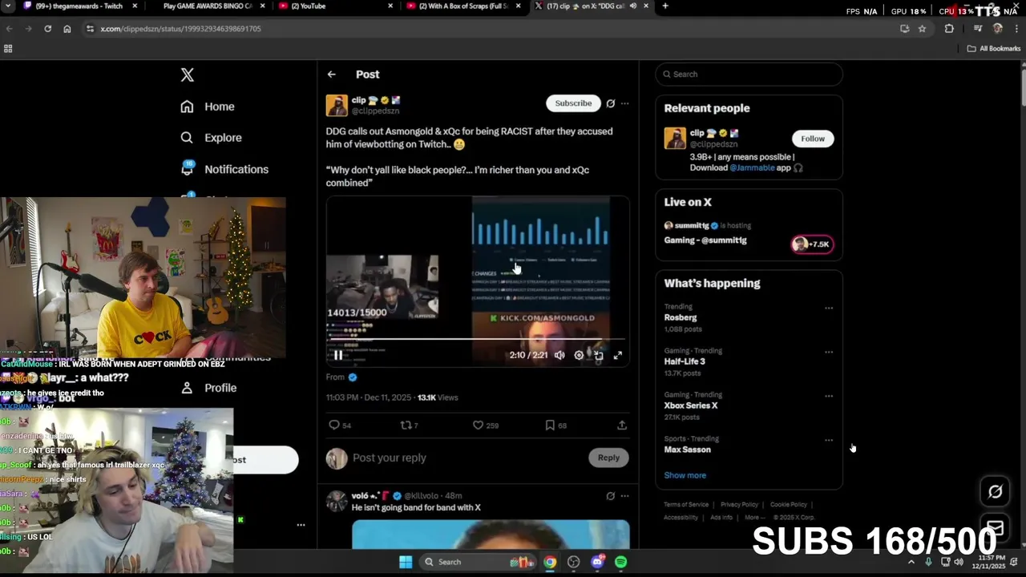Like the post with 259 likes
Image resolution: width=1026 pixels, height=577 pixels.
(486, 426)
